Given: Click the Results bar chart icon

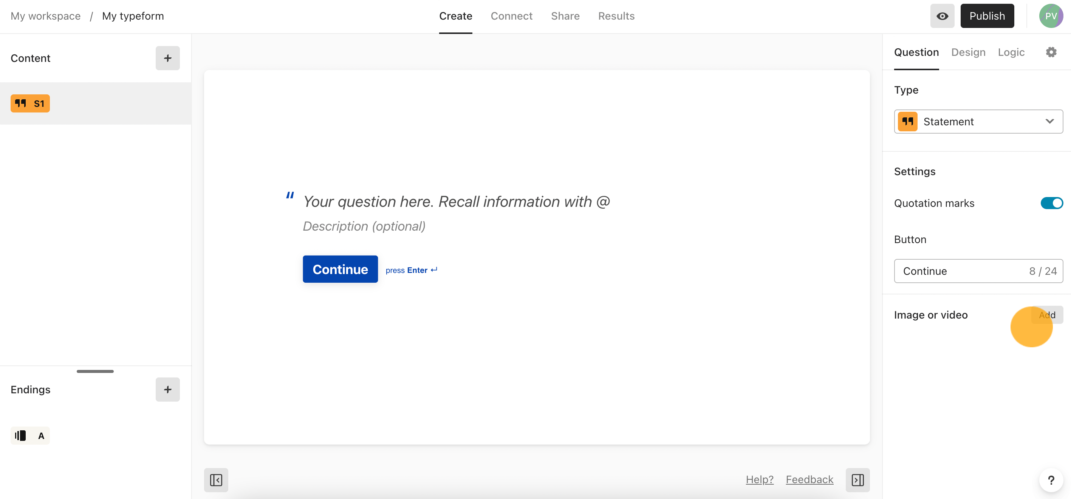Looking at the screenshot, I should click(x=21, y=435).
